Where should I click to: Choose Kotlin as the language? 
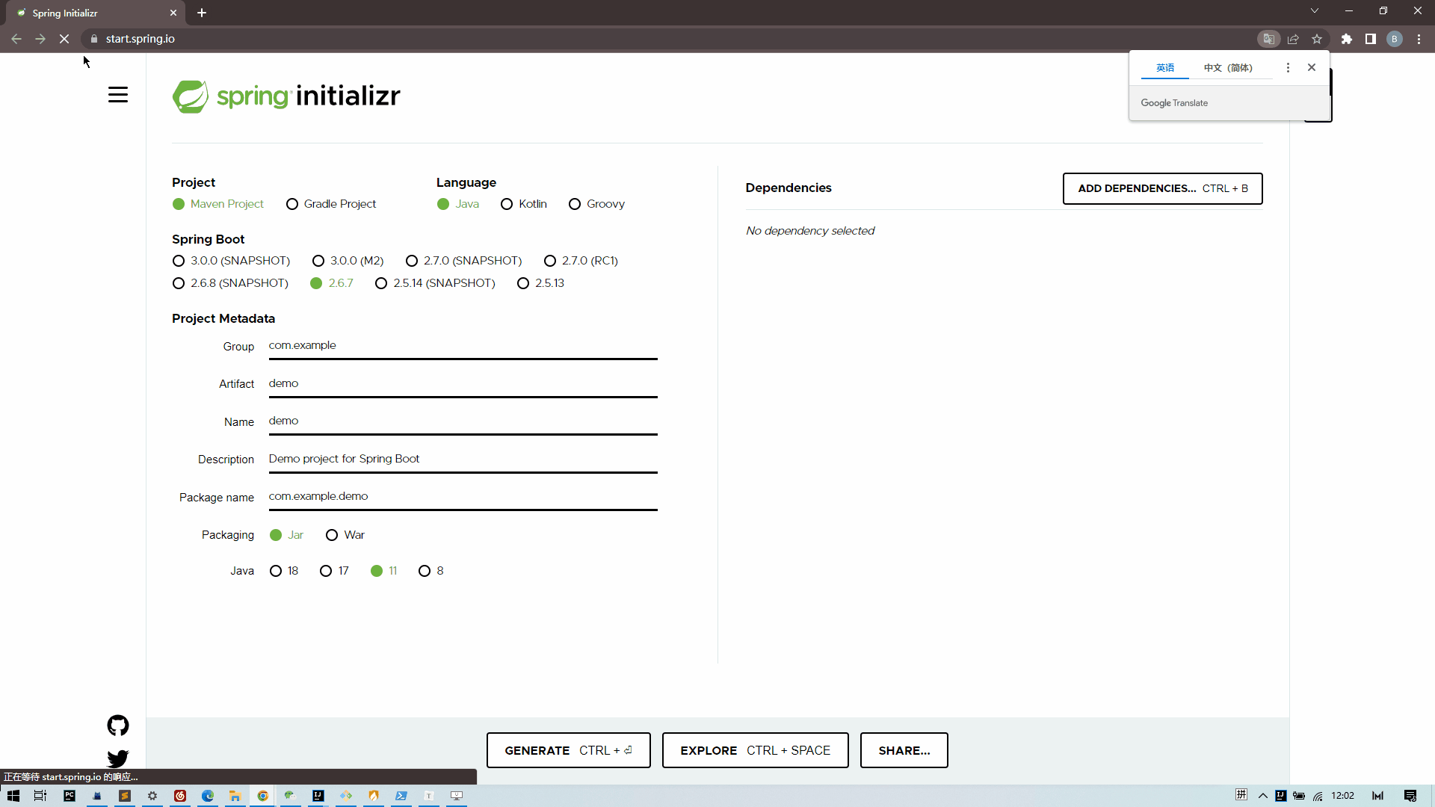click(508, 203)
